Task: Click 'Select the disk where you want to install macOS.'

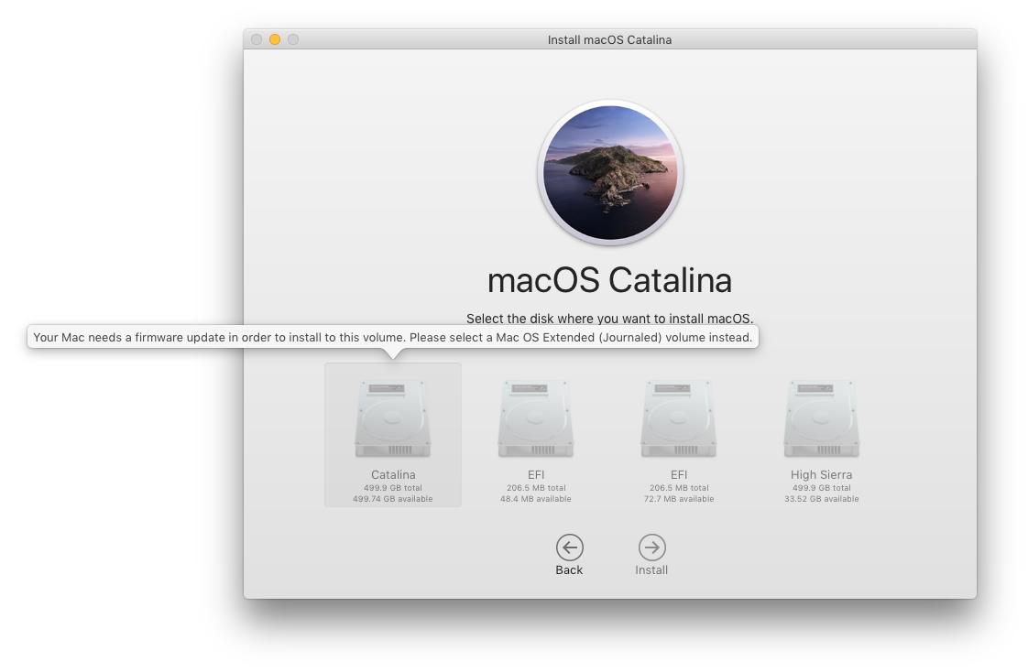Action: [x=609, y=319]
